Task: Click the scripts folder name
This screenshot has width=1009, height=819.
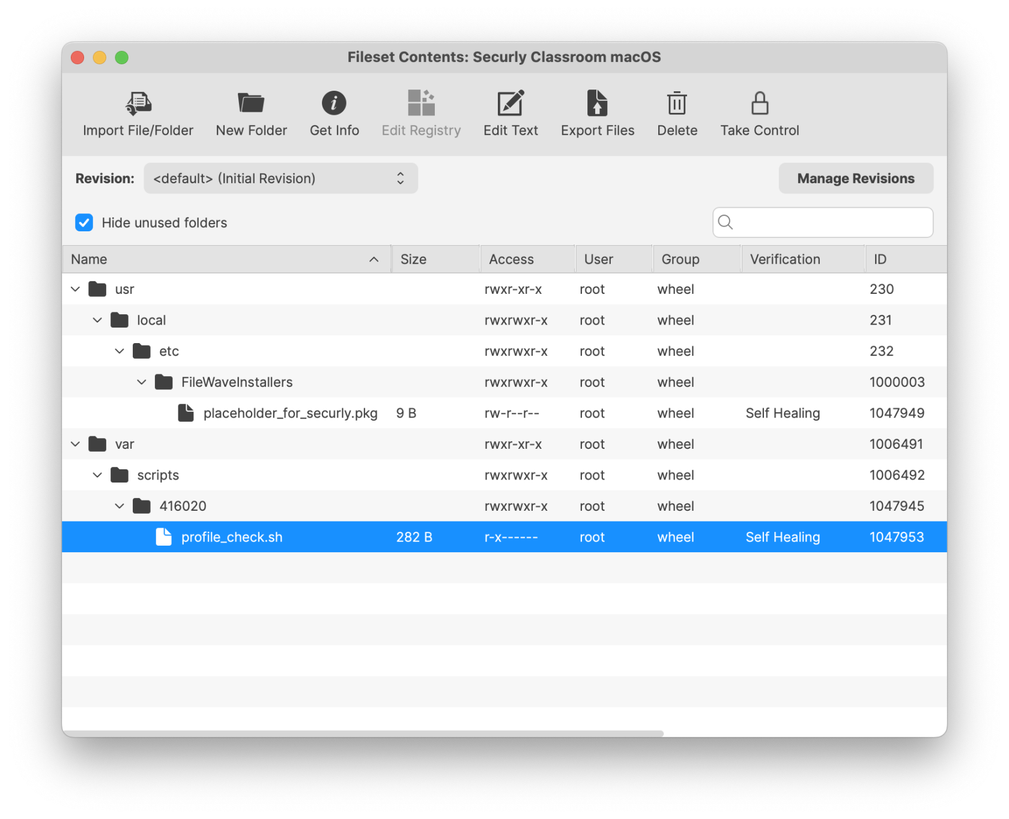Action: click(x=158, y=475)
